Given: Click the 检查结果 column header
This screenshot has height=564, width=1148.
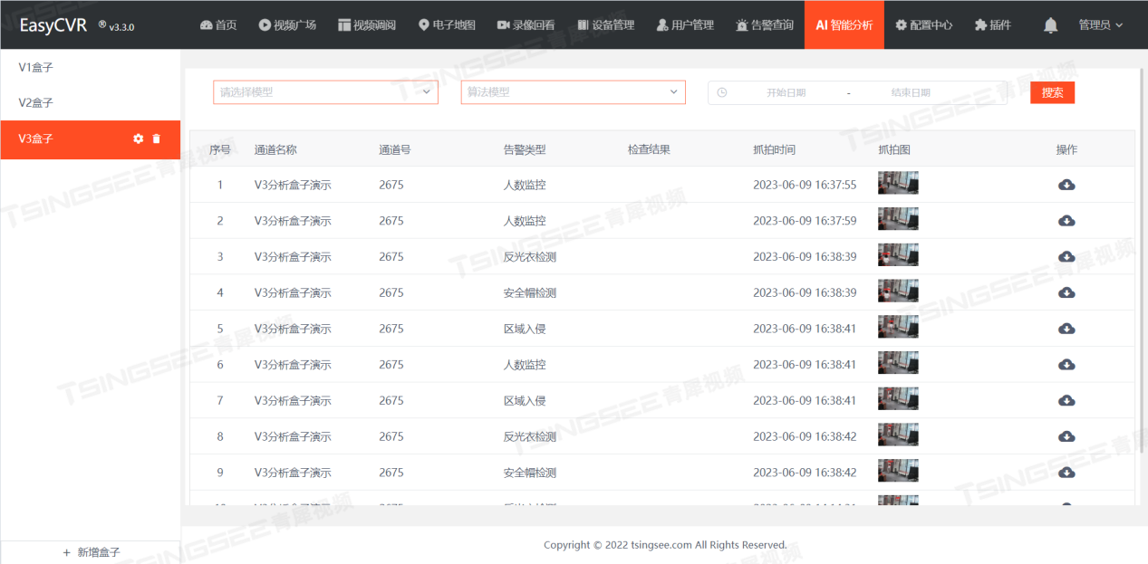Looking at the screenshot, I should tap(649, 149).
